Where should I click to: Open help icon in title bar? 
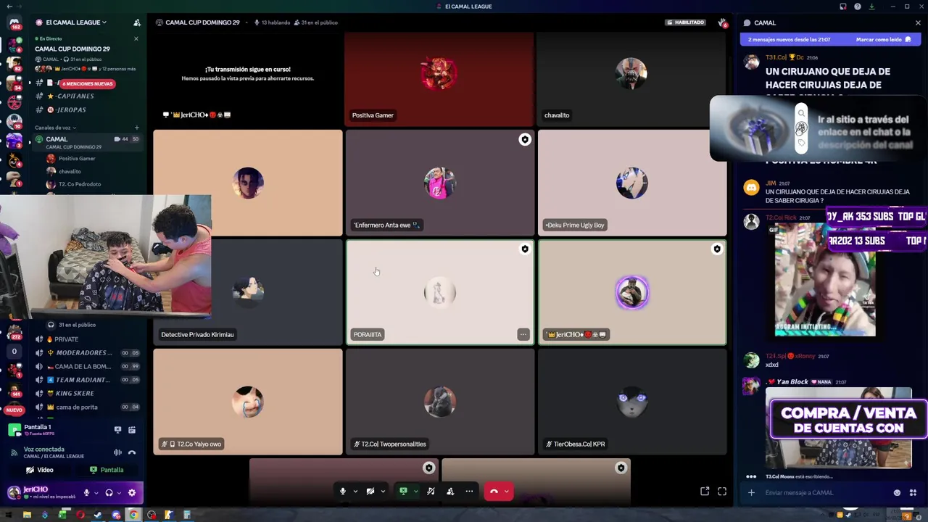click(858, 7)
